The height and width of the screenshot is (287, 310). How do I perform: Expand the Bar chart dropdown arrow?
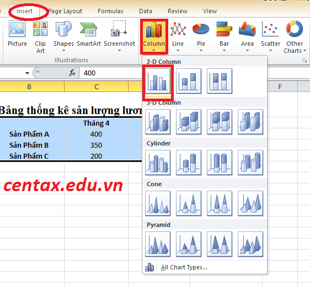(224, 51)
